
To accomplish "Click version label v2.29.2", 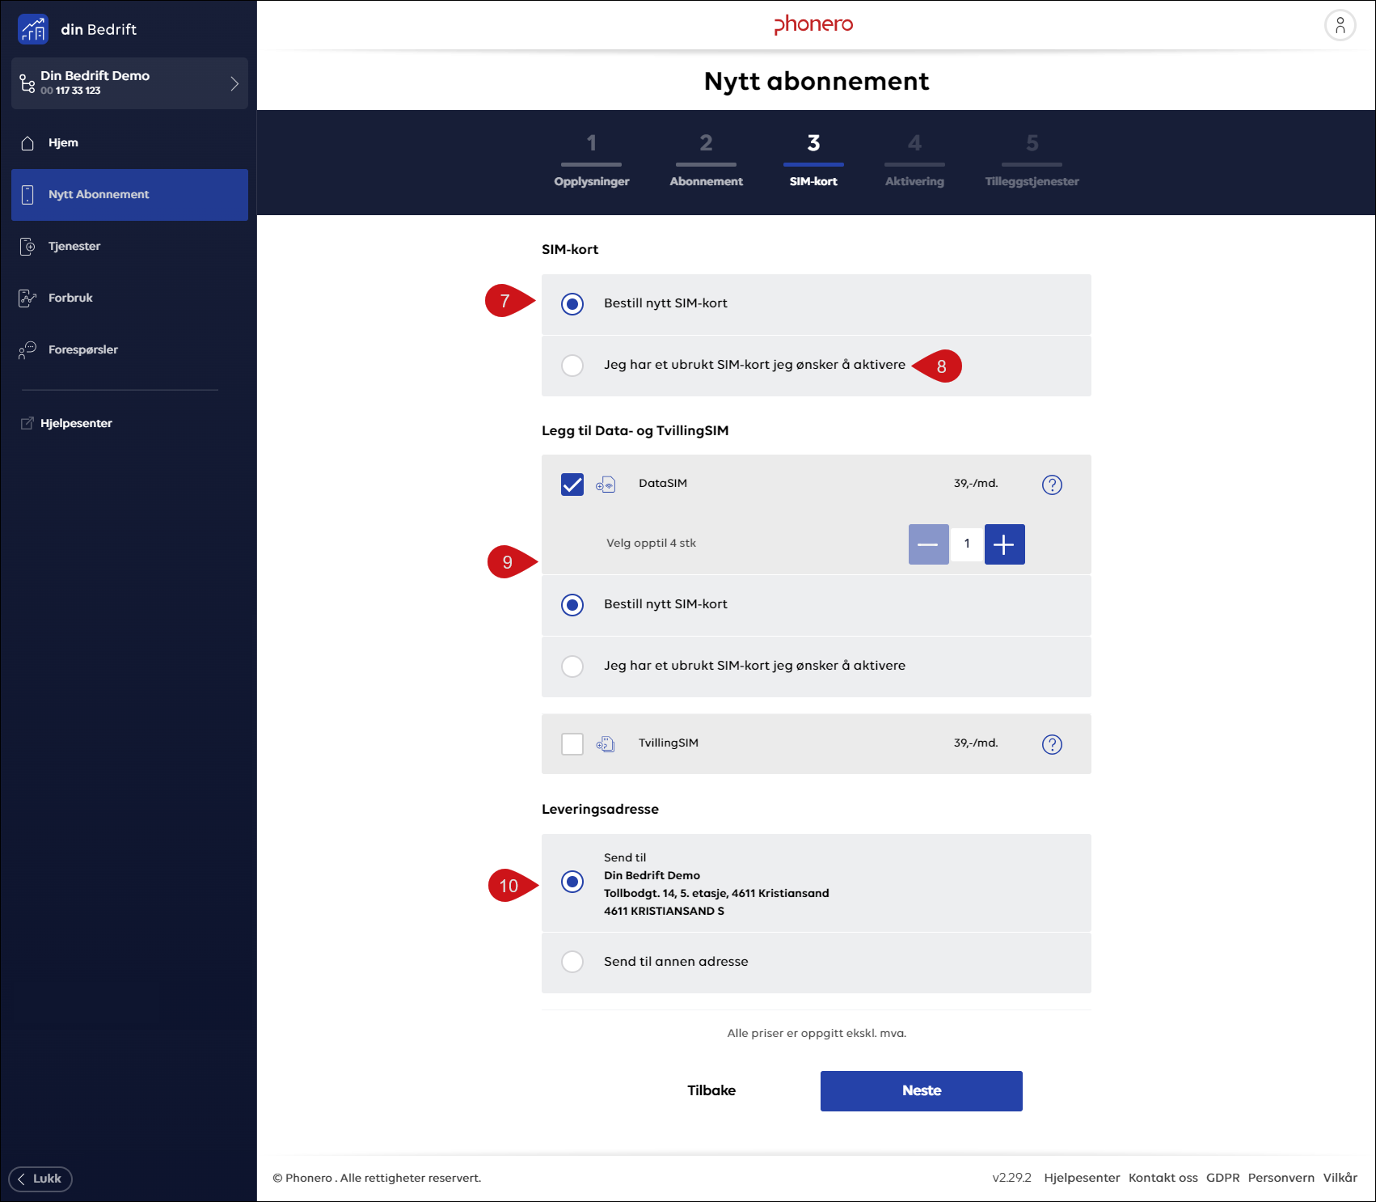I will click(x=1012, y=1178).
